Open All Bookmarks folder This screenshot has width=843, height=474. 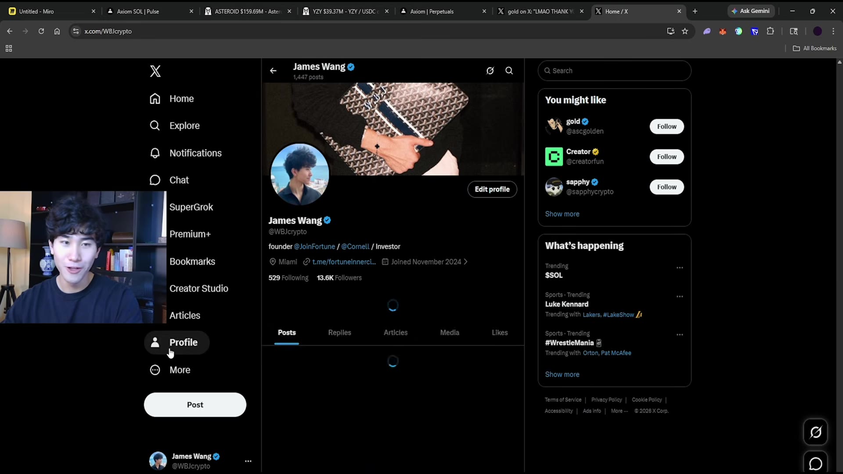(814, 48)
